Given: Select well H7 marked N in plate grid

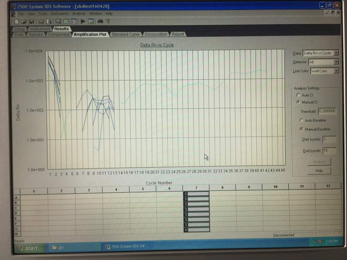Looking at the screenshot, I should tap(197, 230).
